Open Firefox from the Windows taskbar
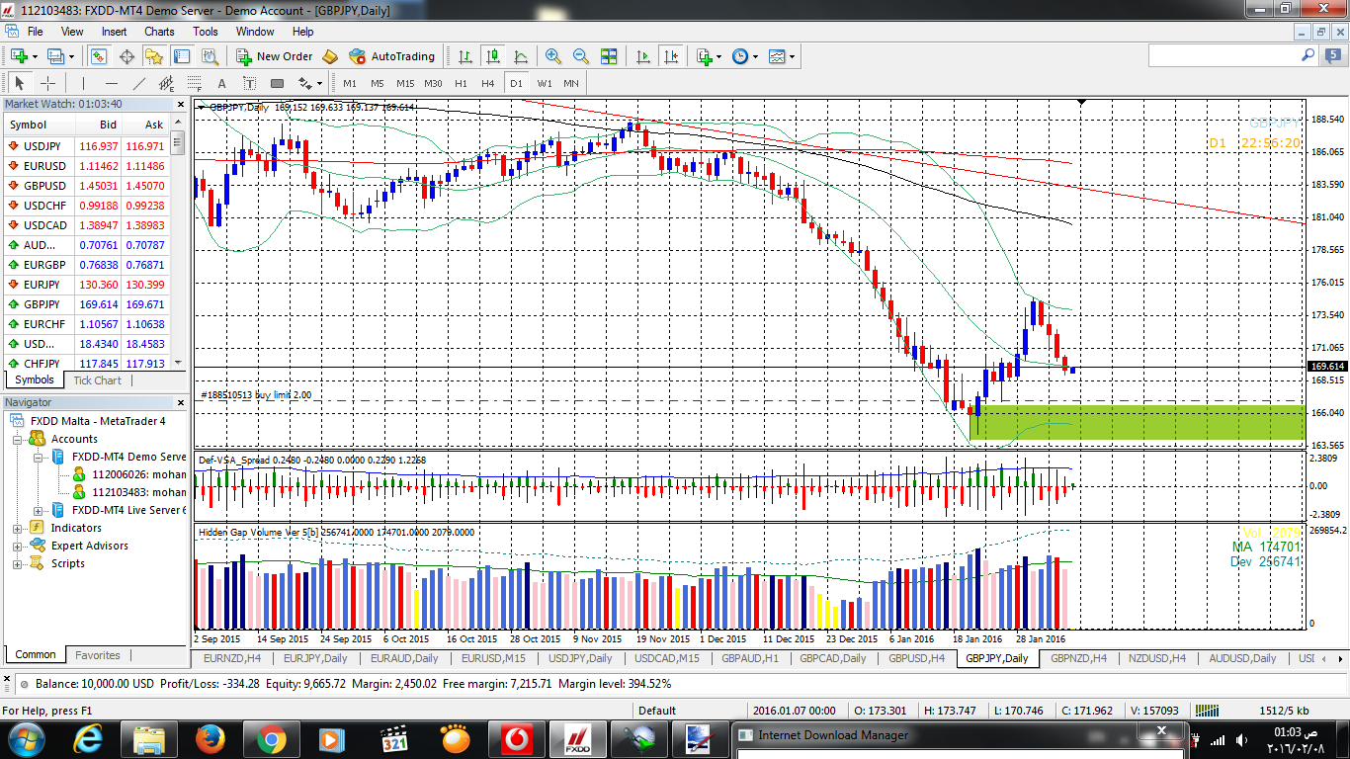1350x759 pixels. click(210, 739)
